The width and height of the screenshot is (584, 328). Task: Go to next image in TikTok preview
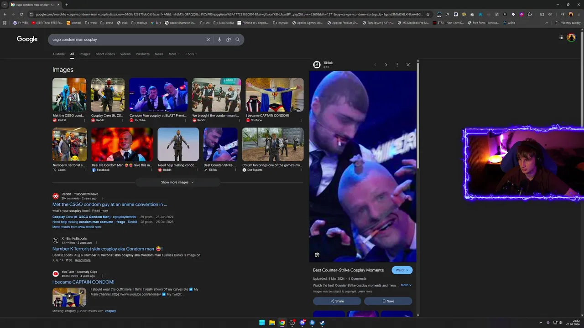click(x=386, y=65)
